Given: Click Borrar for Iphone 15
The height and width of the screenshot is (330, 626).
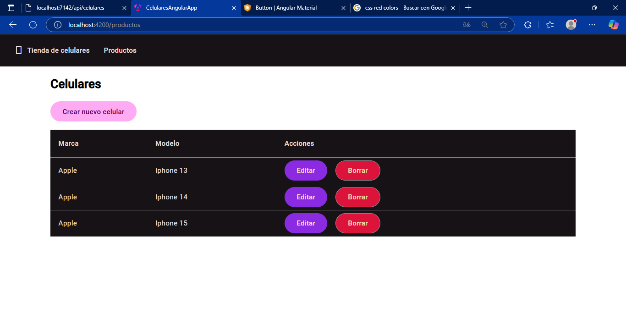Looking at the screenshot, I should click(358, 223).
